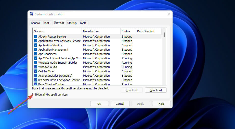
Task: Toggle BitLocker Drive Encryption Service checkbox
Action: pos(35,80)
